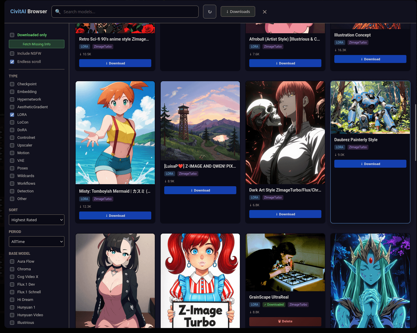Image resolution: width=417 pixels, height=333 pixels.
Task: Check the Chroma base model
Action: tap(12, 269)
